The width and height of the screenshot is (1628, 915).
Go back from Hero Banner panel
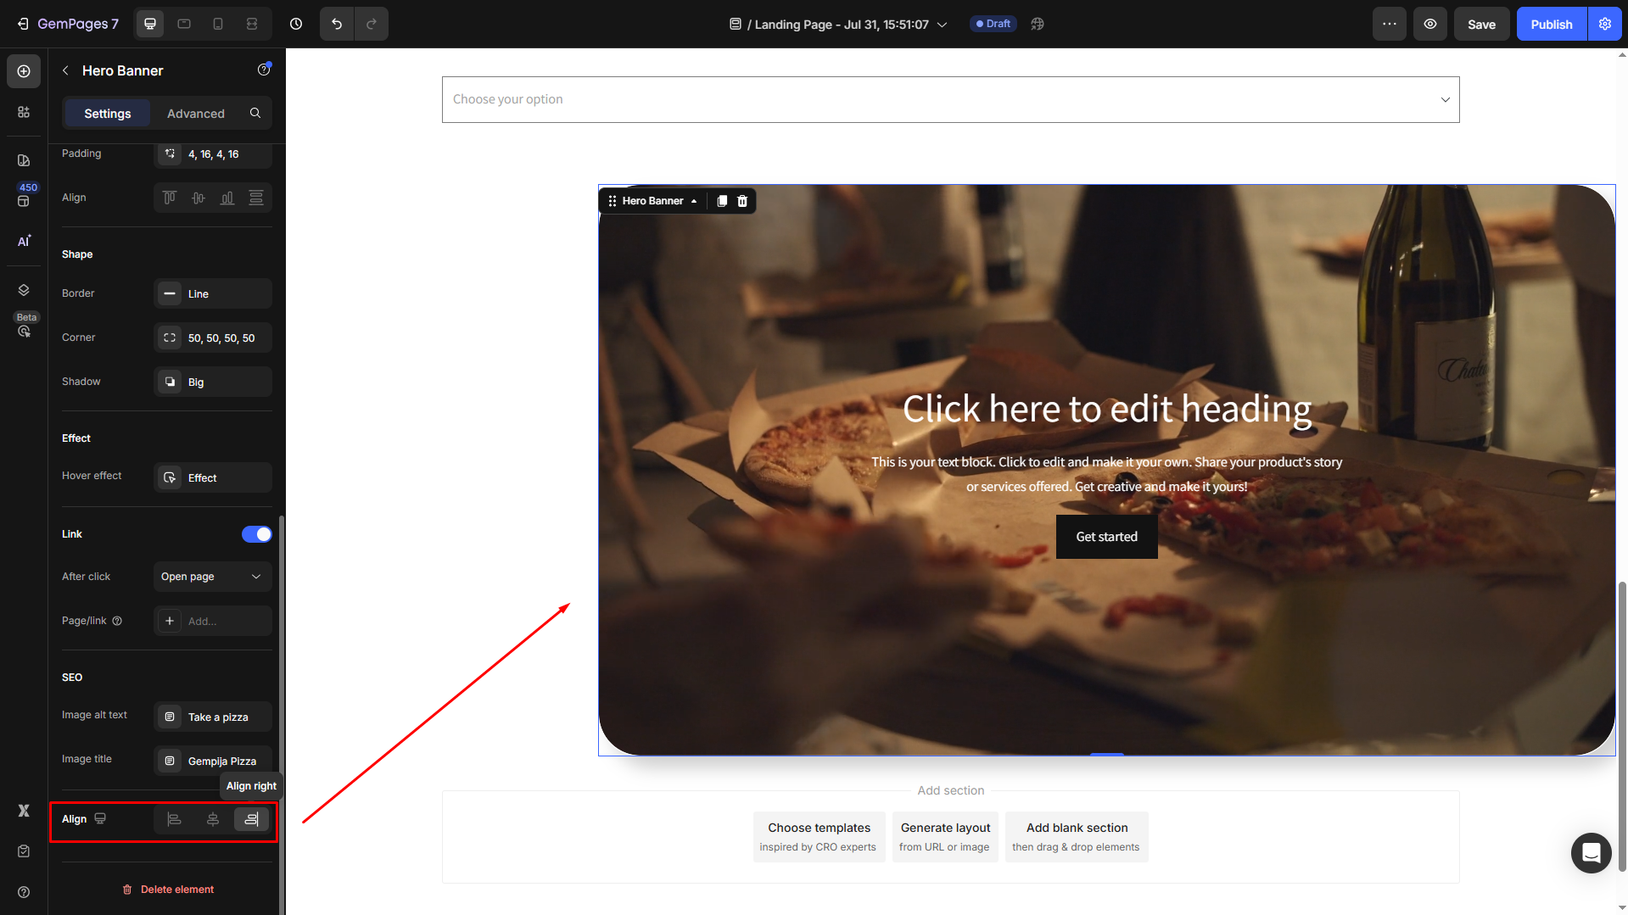65,70
